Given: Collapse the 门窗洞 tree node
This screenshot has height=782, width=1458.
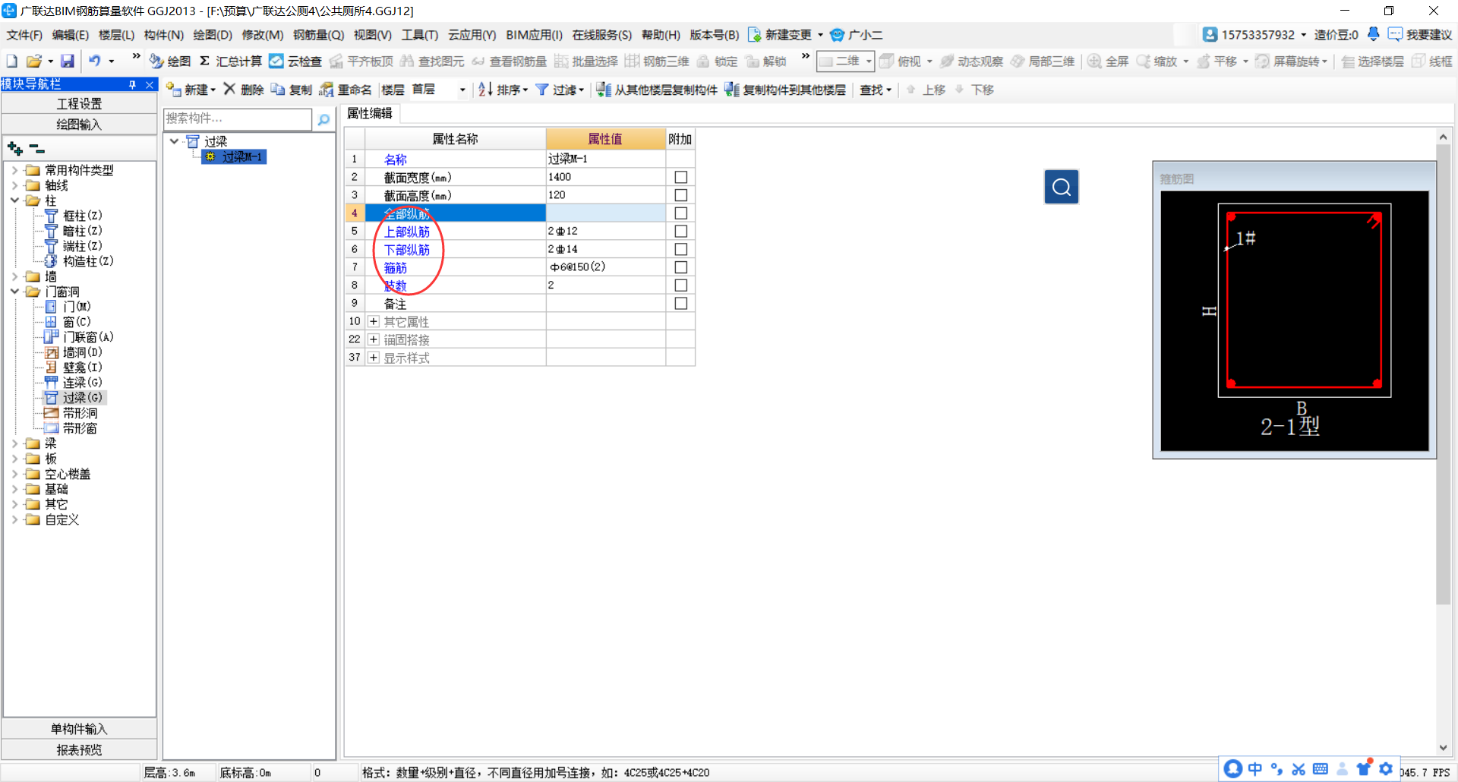Looking at the screenshot, I should click(14, 292).
